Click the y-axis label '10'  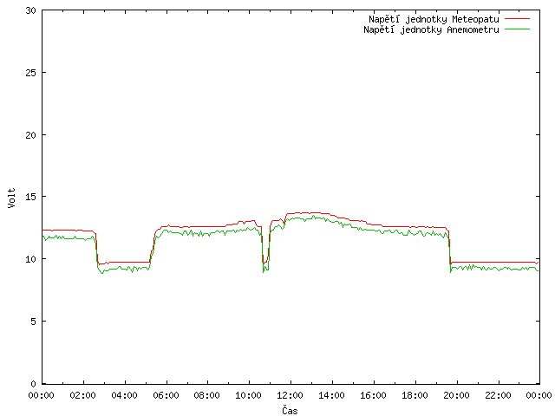31,259
